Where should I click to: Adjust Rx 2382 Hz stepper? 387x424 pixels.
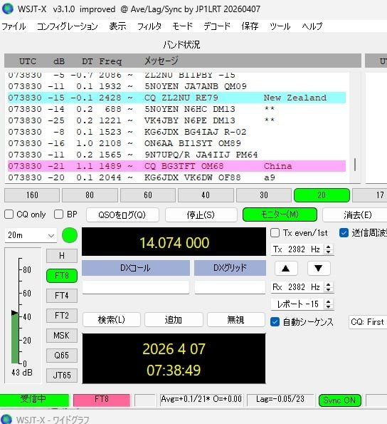coord(328,286)
